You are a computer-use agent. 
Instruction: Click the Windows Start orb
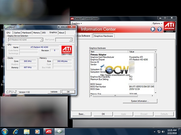[5, 132]
